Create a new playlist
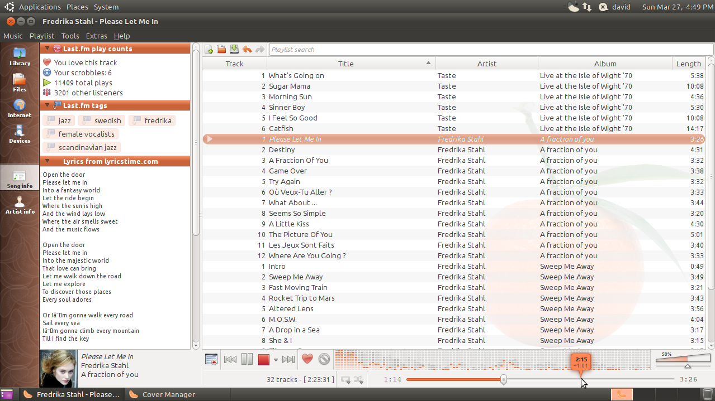Viewport: 715px width, 401px height. click(x=209, y=49)
